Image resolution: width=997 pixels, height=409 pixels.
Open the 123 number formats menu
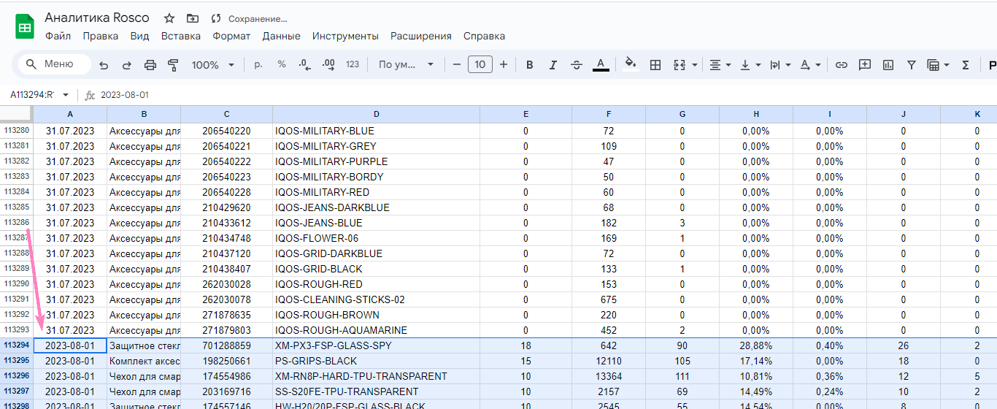[353, 64]
